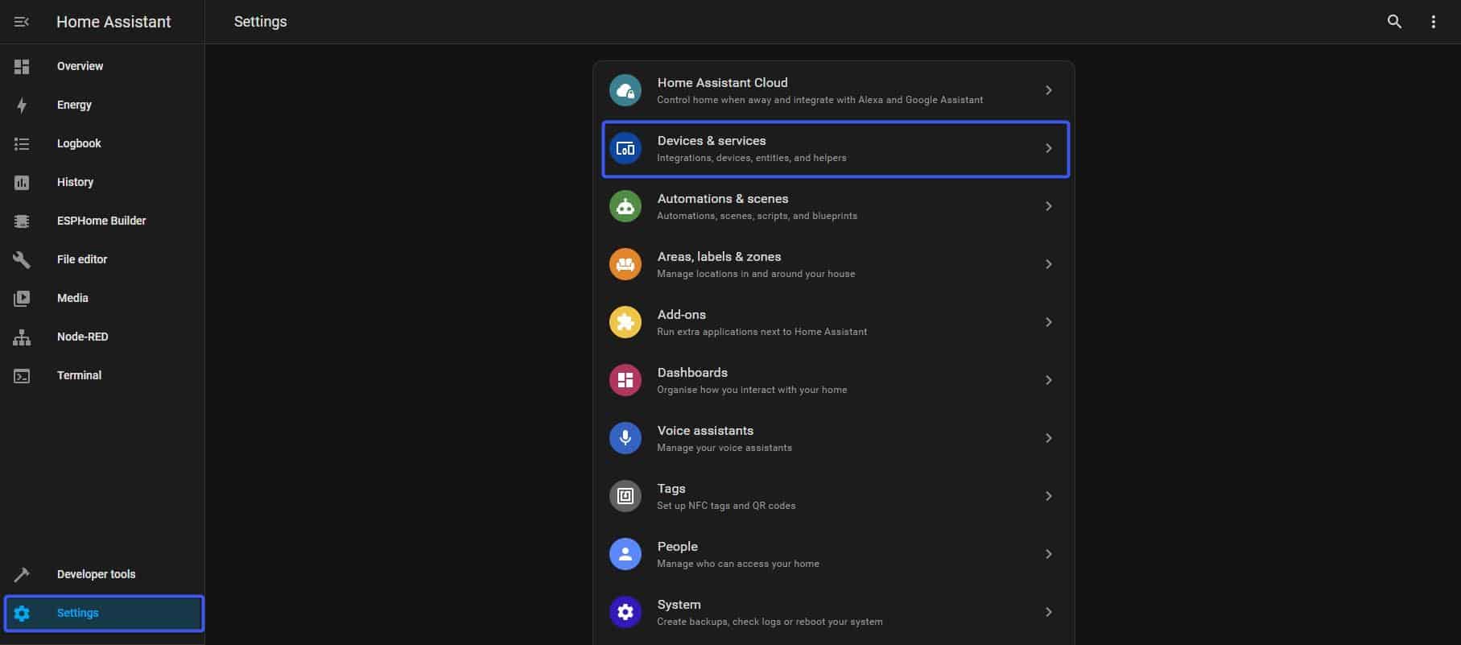
Task: Click the Energy lightning bolt icon
Action: click(x=22, y=105)
